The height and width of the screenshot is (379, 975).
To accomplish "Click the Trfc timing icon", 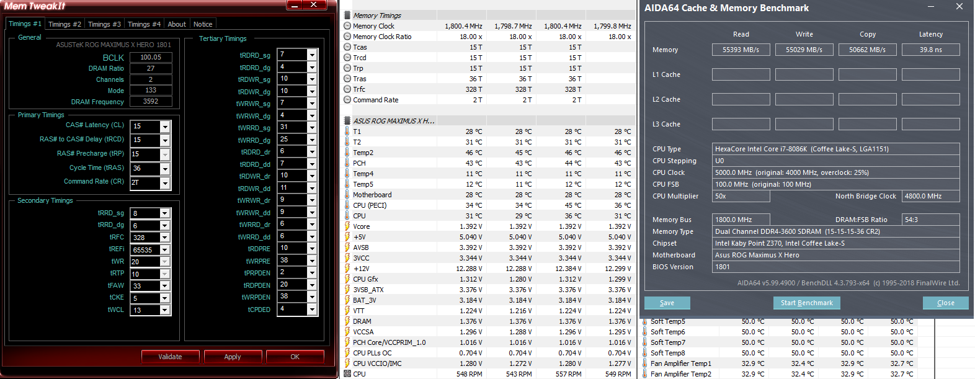I will 347,89.
